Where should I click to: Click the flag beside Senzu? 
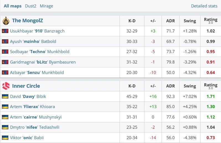5,72
